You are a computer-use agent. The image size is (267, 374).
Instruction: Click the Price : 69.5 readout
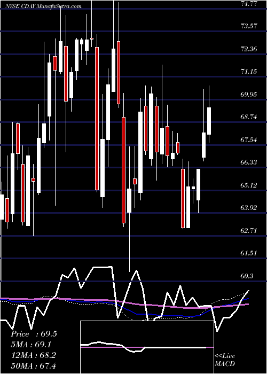34,334
